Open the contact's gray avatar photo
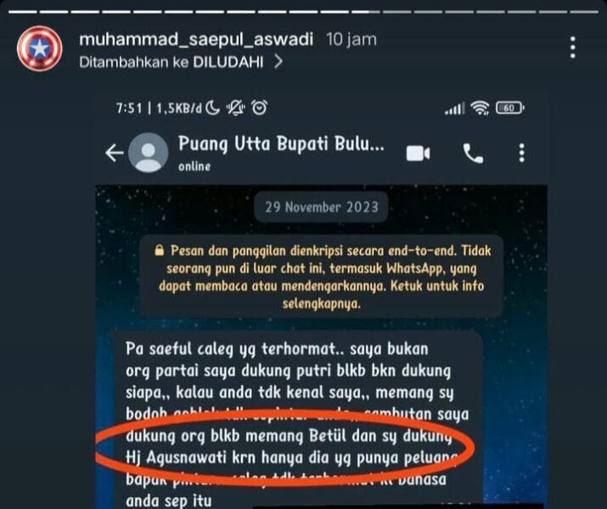This screenshot has width=607, height=509. (x=149, y=153)
